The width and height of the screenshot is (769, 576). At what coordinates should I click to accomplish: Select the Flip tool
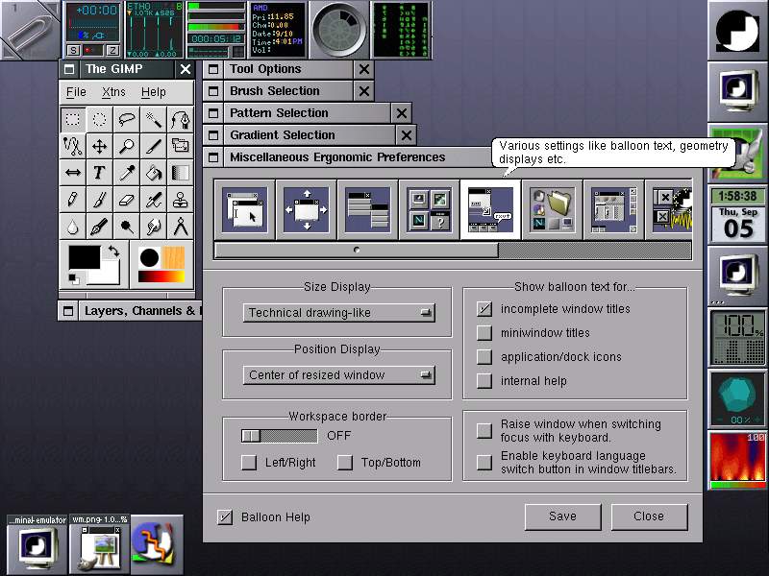click(x=73, y=173)
